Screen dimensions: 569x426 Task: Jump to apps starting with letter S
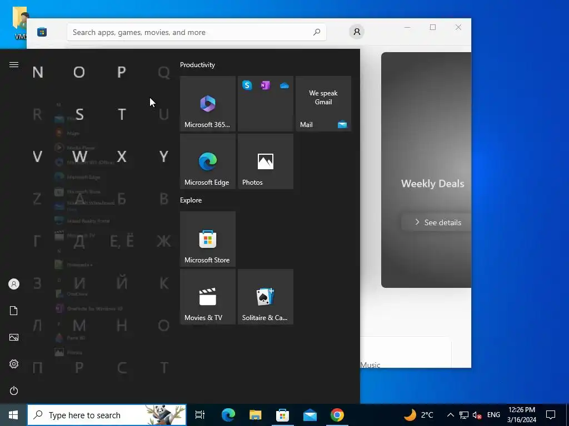coord(79,114)
